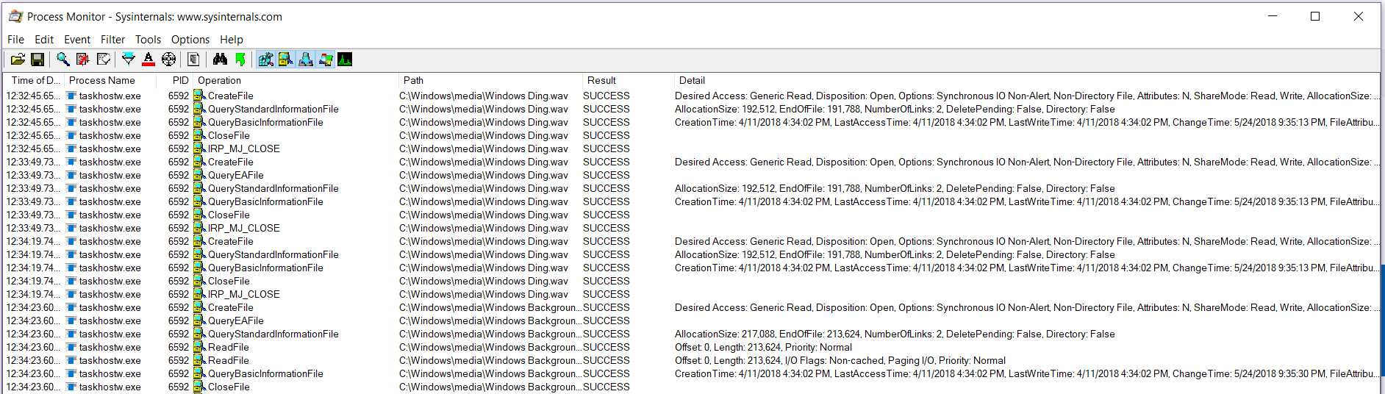Select QueryBasicInformationFile operation at 12:33:49
This screenshot has height=394, width=1385.
pos(265,201)
